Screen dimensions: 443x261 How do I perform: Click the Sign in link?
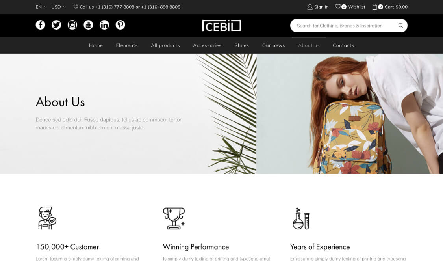[x=318, y=7]
